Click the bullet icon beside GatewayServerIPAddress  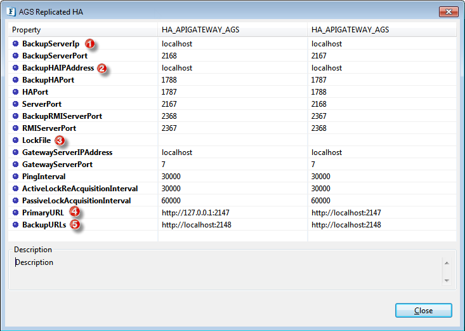click(15, 152)
